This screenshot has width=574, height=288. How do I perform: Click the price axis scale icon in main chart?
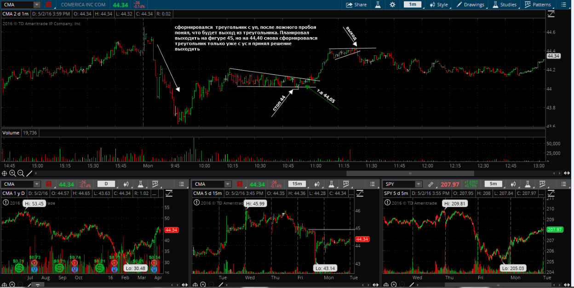coord(551,14)
